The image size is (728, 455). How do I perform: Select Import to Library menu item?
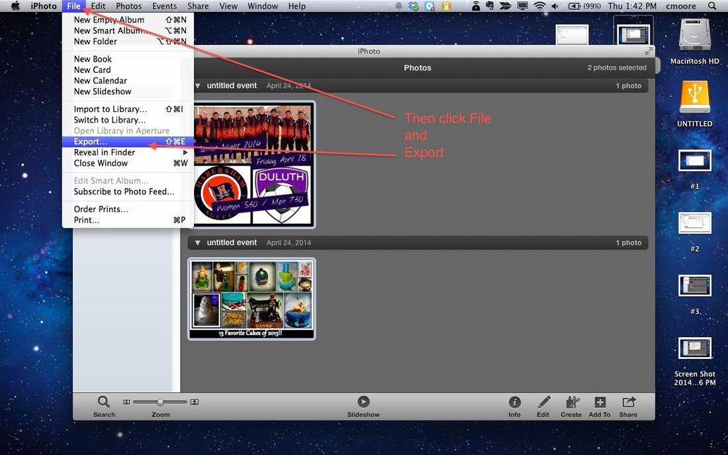[x=110, y=109]
